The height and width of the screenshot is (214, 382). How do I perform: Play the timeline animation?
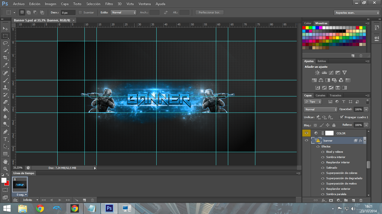click(60, 200)
